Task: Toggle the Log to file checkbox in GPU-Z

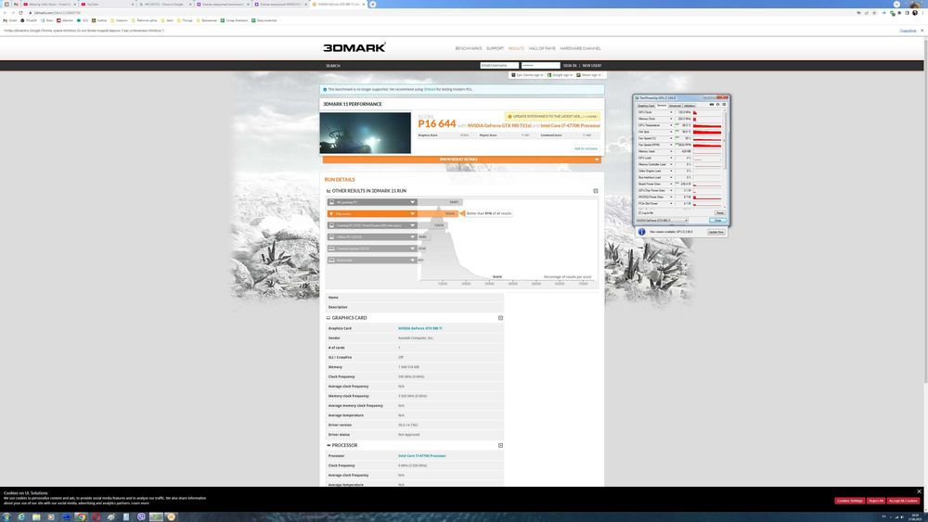Action: tap(639, 213)
